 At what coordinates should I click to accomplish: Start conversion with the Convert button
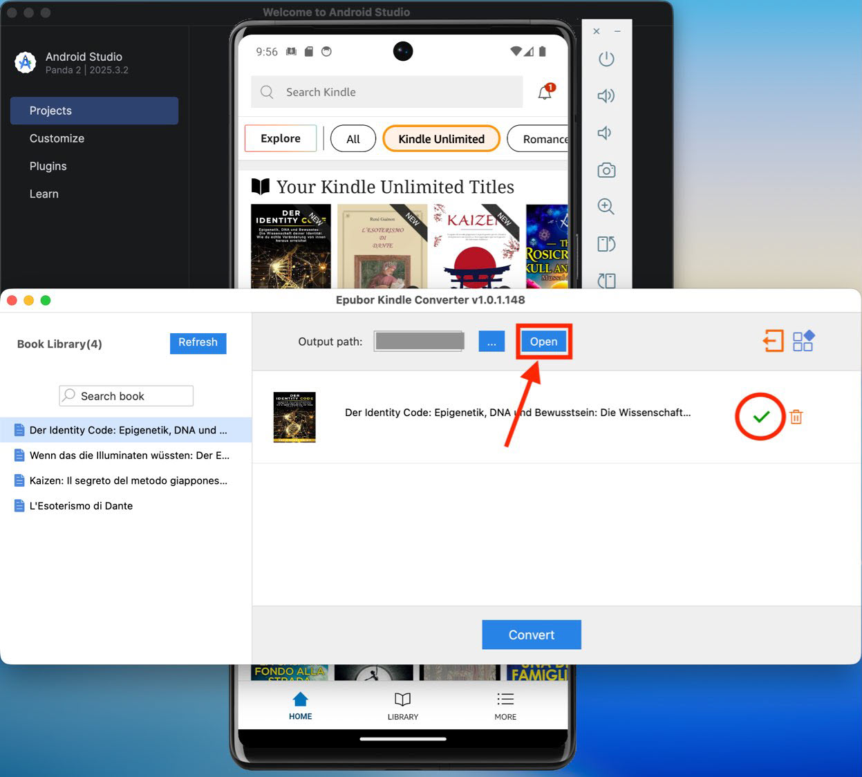[x=531, y=635]
